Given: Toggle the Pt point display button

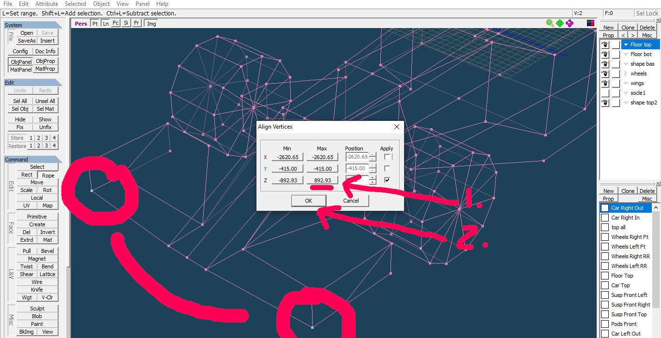Looking at the screenshot, I should (95, 23).
